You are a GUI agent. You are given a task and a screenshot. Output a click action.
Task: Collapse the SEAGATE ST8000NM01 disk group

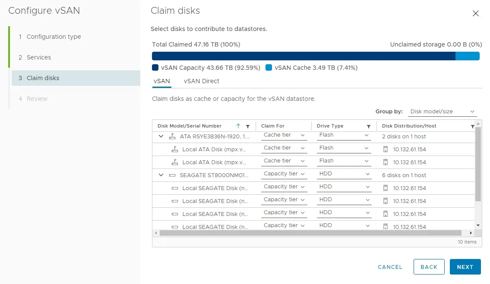click(x=161, y=175)
